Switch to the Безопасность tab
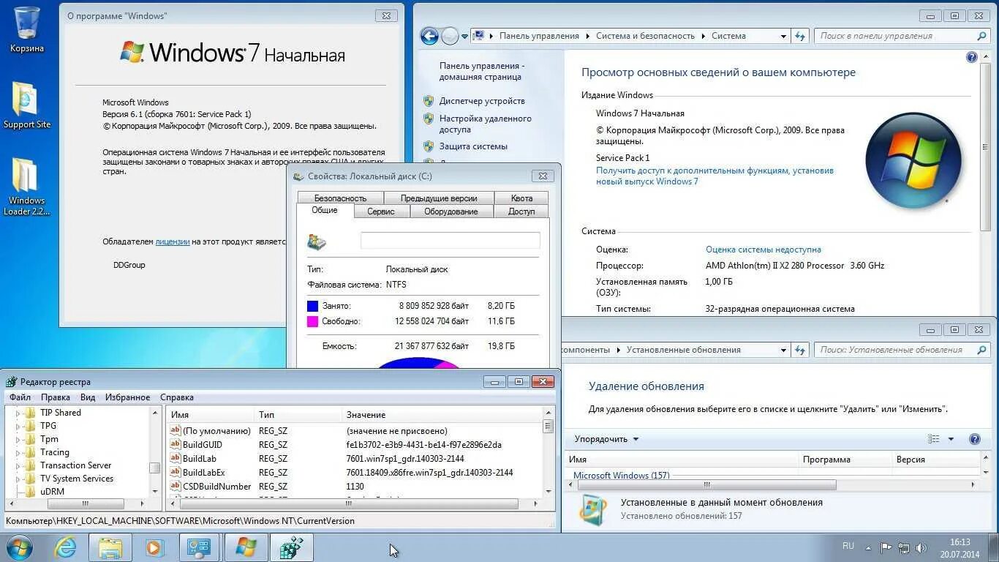 [x=341, y=198]
